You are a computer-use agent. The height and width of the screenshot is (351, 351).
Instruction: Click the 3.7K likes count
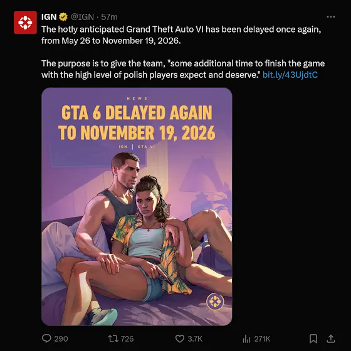[x=195, y=338]
